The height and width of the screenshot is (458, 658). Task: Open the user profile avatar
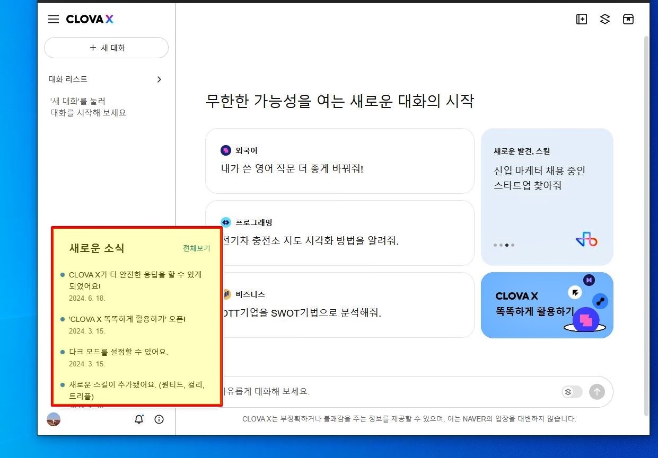click(54, 419)
